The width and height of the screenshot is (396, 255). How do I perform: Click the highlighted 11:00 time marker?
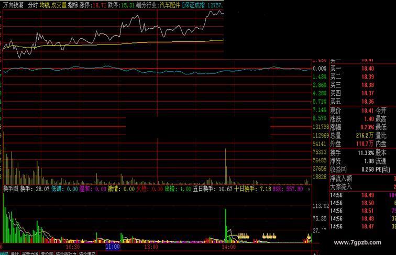tap(113, 247)
